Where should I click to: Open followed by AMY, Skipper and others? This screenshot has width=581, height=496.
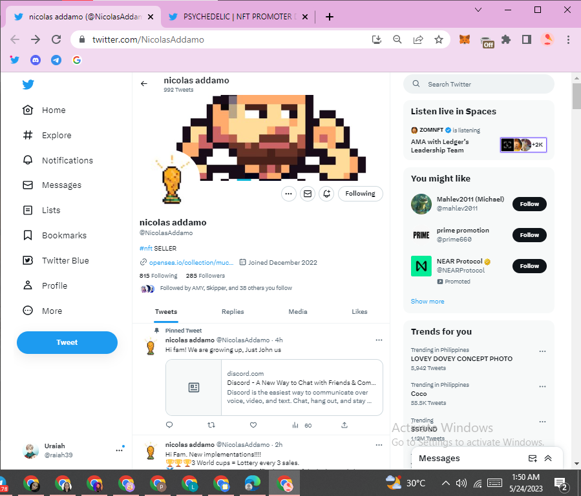tap(226, 288)
